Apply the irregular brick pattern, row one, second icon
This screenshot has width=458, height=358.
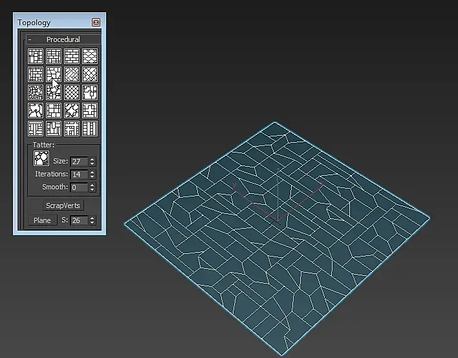pyautogui.click(x=54, y=56)
